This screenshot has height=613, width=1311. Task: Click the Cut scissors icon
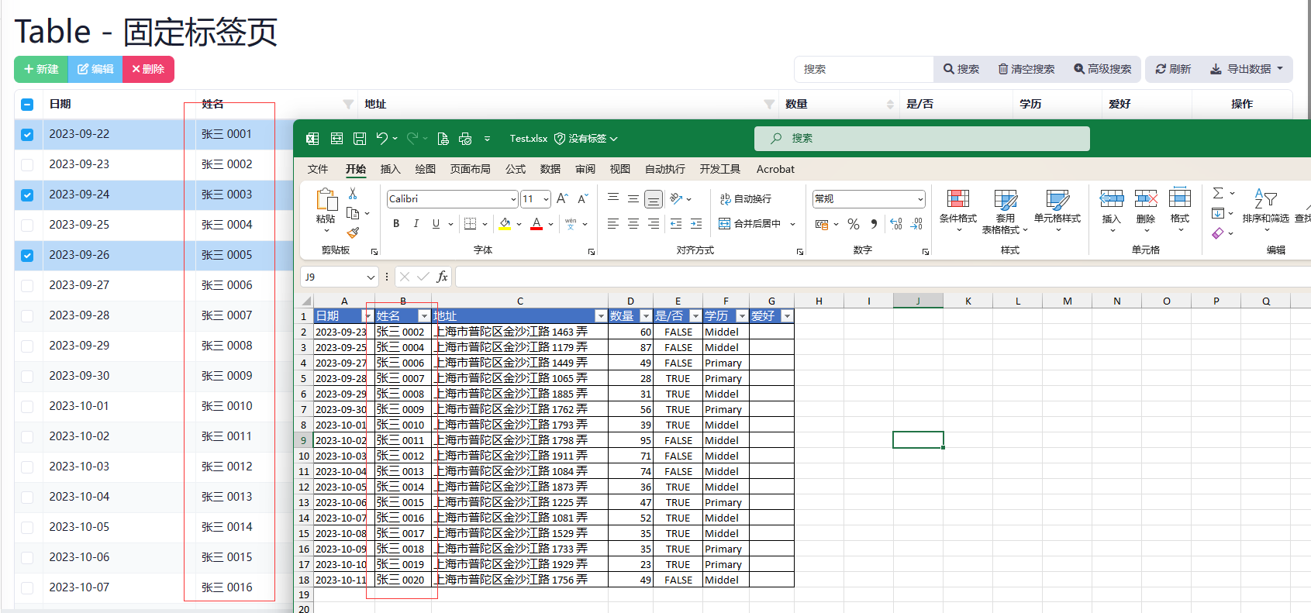353,194
